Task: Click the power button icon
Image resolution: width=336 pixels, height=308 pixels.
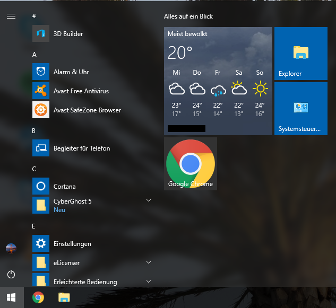Action: 11,274
